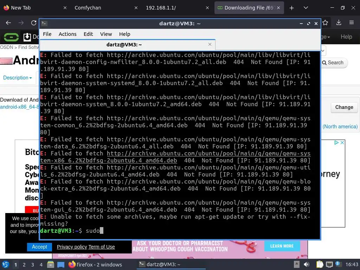Accept the cookie notice
Viewport: 360px width, 270px height.
pos(39,247)
